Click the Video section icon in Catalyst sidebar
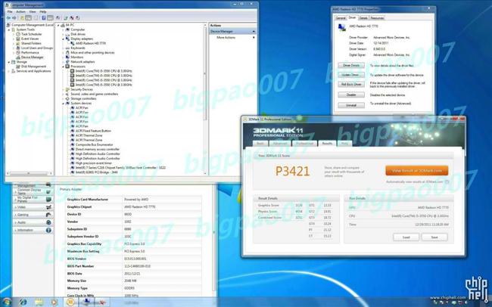 point(48,207)
